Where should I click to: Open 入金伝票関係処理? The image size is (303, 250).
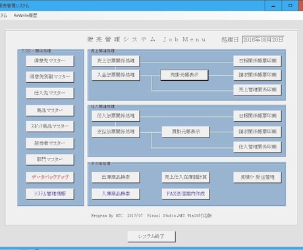point(115,75)
